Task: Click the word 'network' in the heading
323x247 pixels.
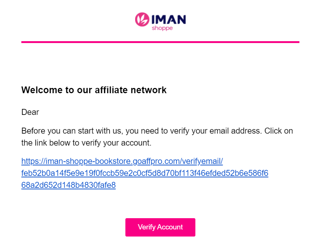Action: tap(149, 90)
